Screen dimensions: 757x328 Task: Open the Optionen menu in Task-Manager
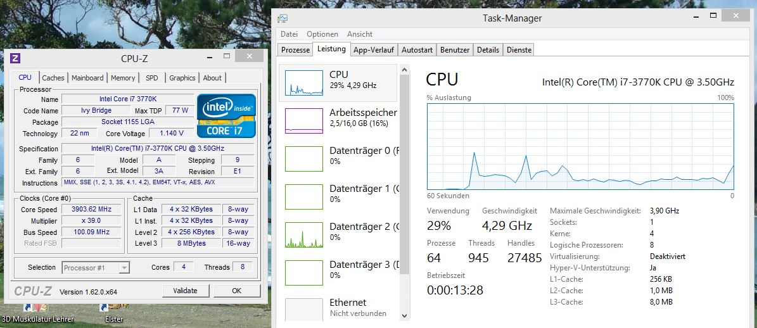(x=322, y=34)
